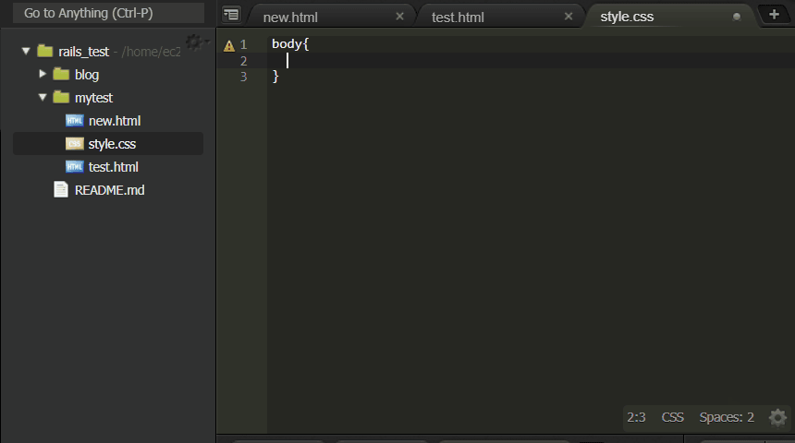The width and height of the screenshot is (795, 443).
Task: Toggle the sidebar pane list icon
Action: pos(231,15)
